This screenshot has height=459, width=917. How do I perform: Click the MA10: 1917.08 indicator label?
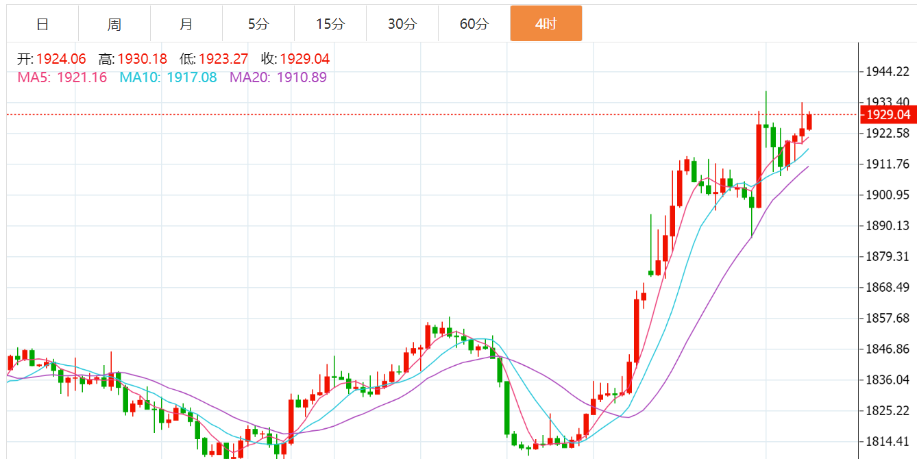[169, 77]
